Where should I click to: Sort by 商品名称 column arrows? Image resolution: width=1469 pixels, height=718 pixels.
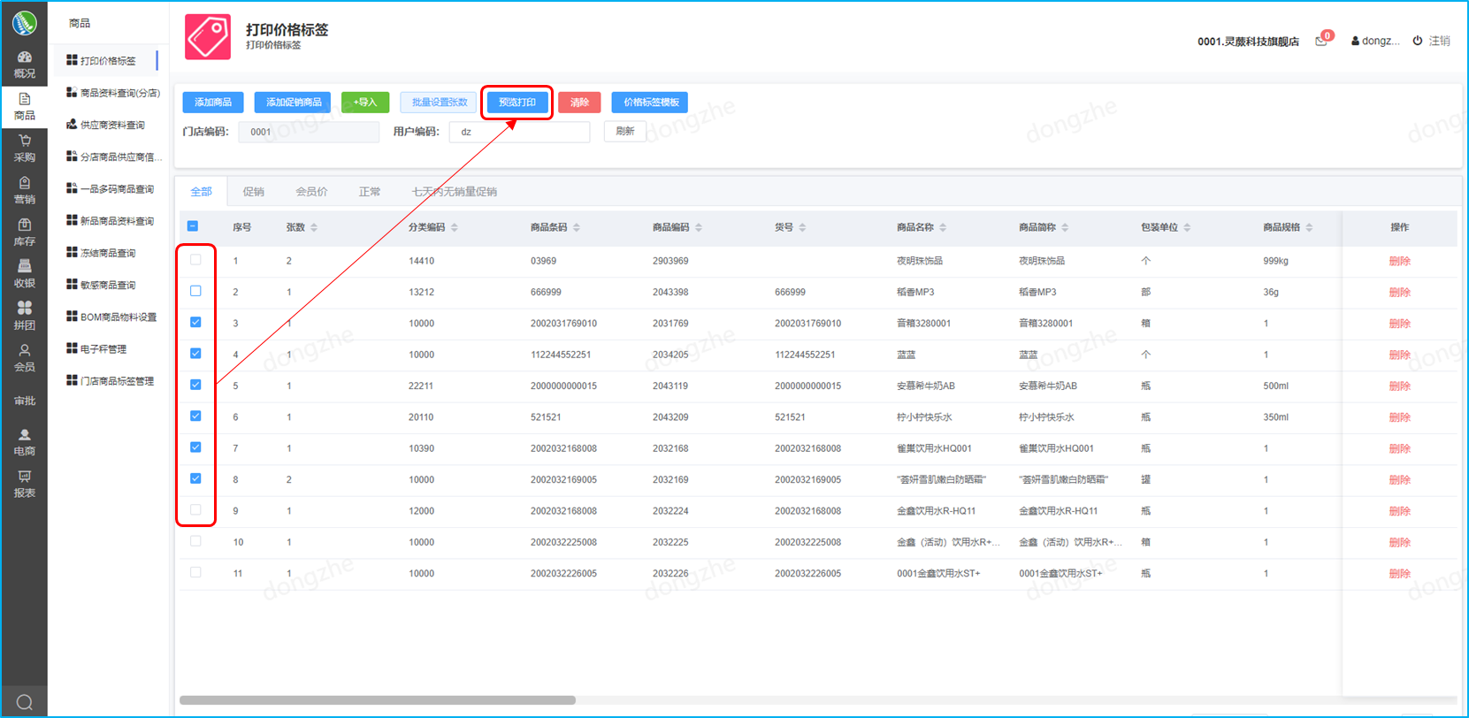tap(943, 227)
